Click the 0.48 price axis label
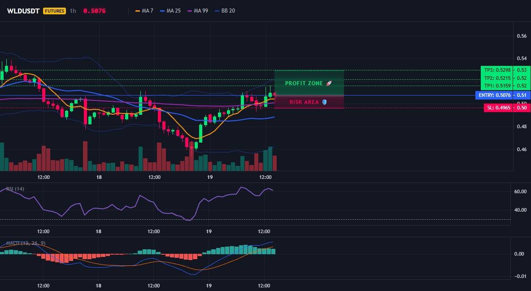 pos(522,127)
